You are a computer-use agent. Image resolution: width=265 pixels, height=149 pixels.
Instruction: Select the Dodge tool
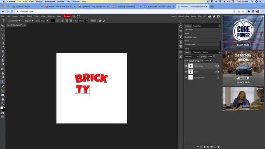pyautogui.click(x=3, y=77)
